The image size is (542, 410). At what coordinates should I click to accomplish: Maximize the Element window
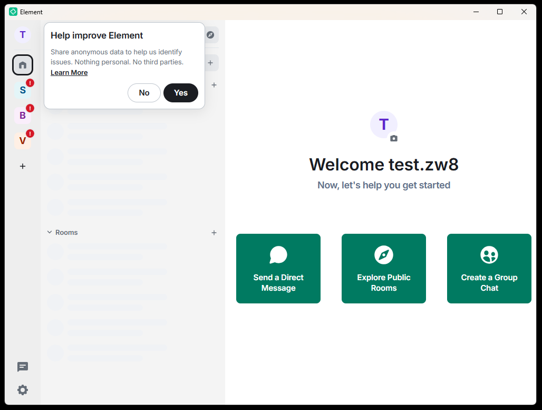click(x=500, y=12)
